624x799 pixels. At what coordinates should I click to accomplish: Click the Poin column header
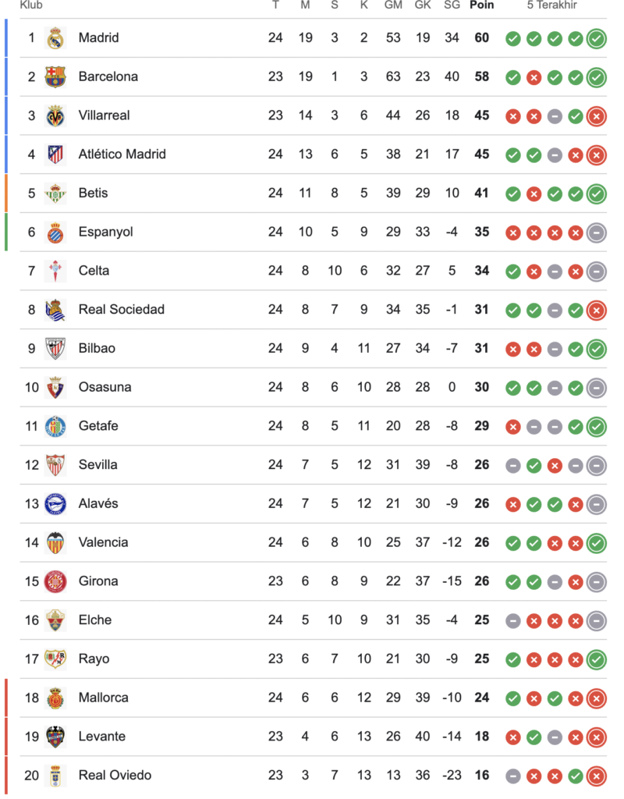coord(481,5)
